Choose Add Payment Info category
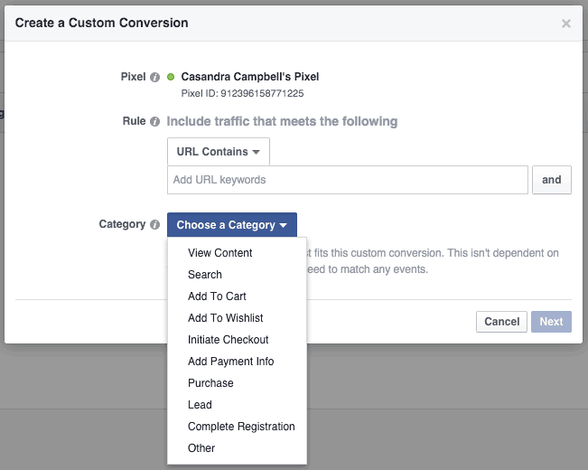The width and height of the screenshot is (588, 470). [231, 362]
